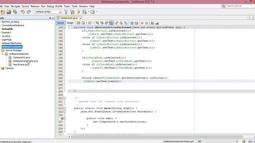Collapse the Runnable fold at line 214
This screenshot has height=143, width=255.
(65, 112)
